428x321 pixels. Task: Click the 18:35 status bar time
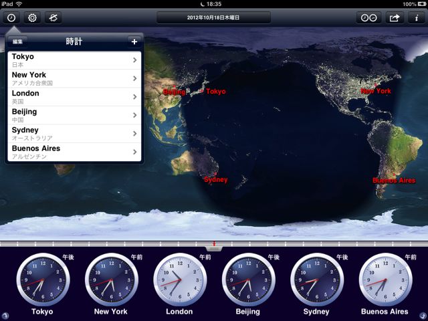214,4
